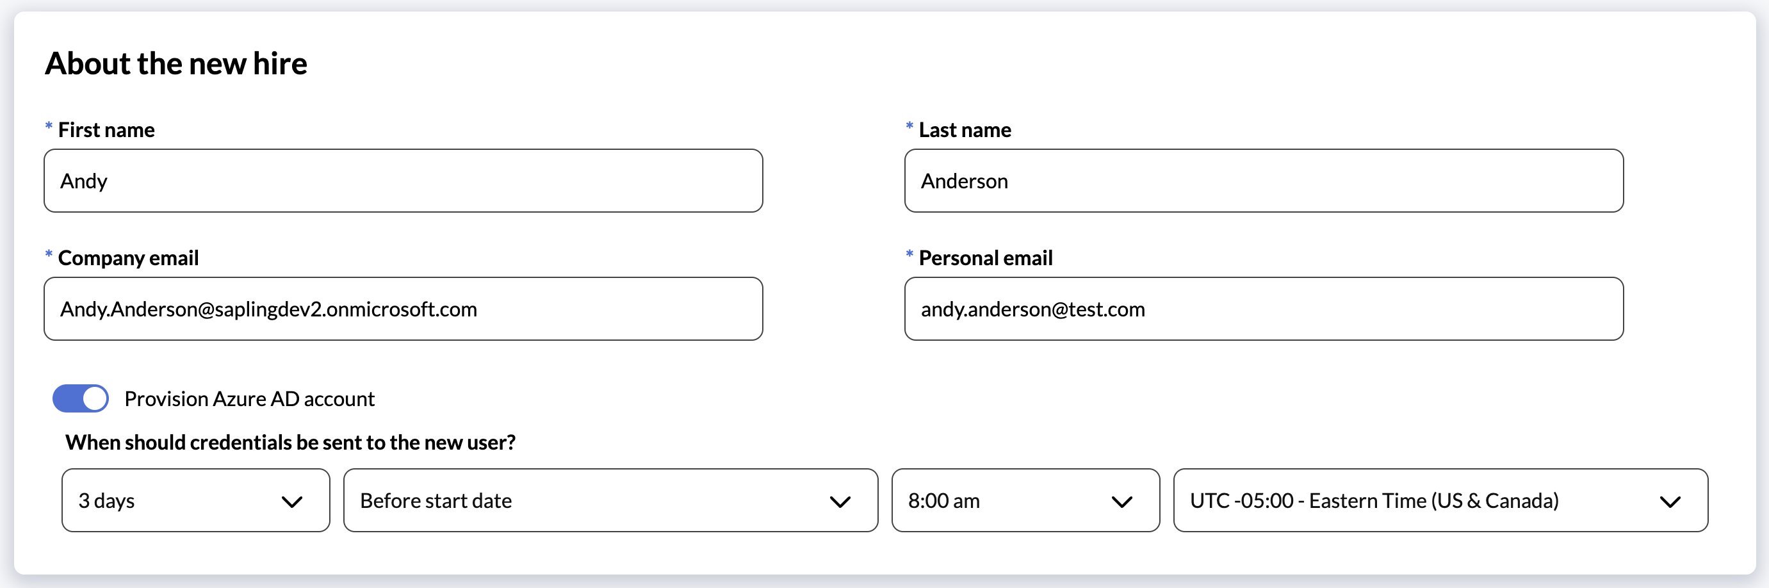Click the credentials timing question text
Image resolution: width=1769 pixels, height=588 pixels.
(289, 443)
